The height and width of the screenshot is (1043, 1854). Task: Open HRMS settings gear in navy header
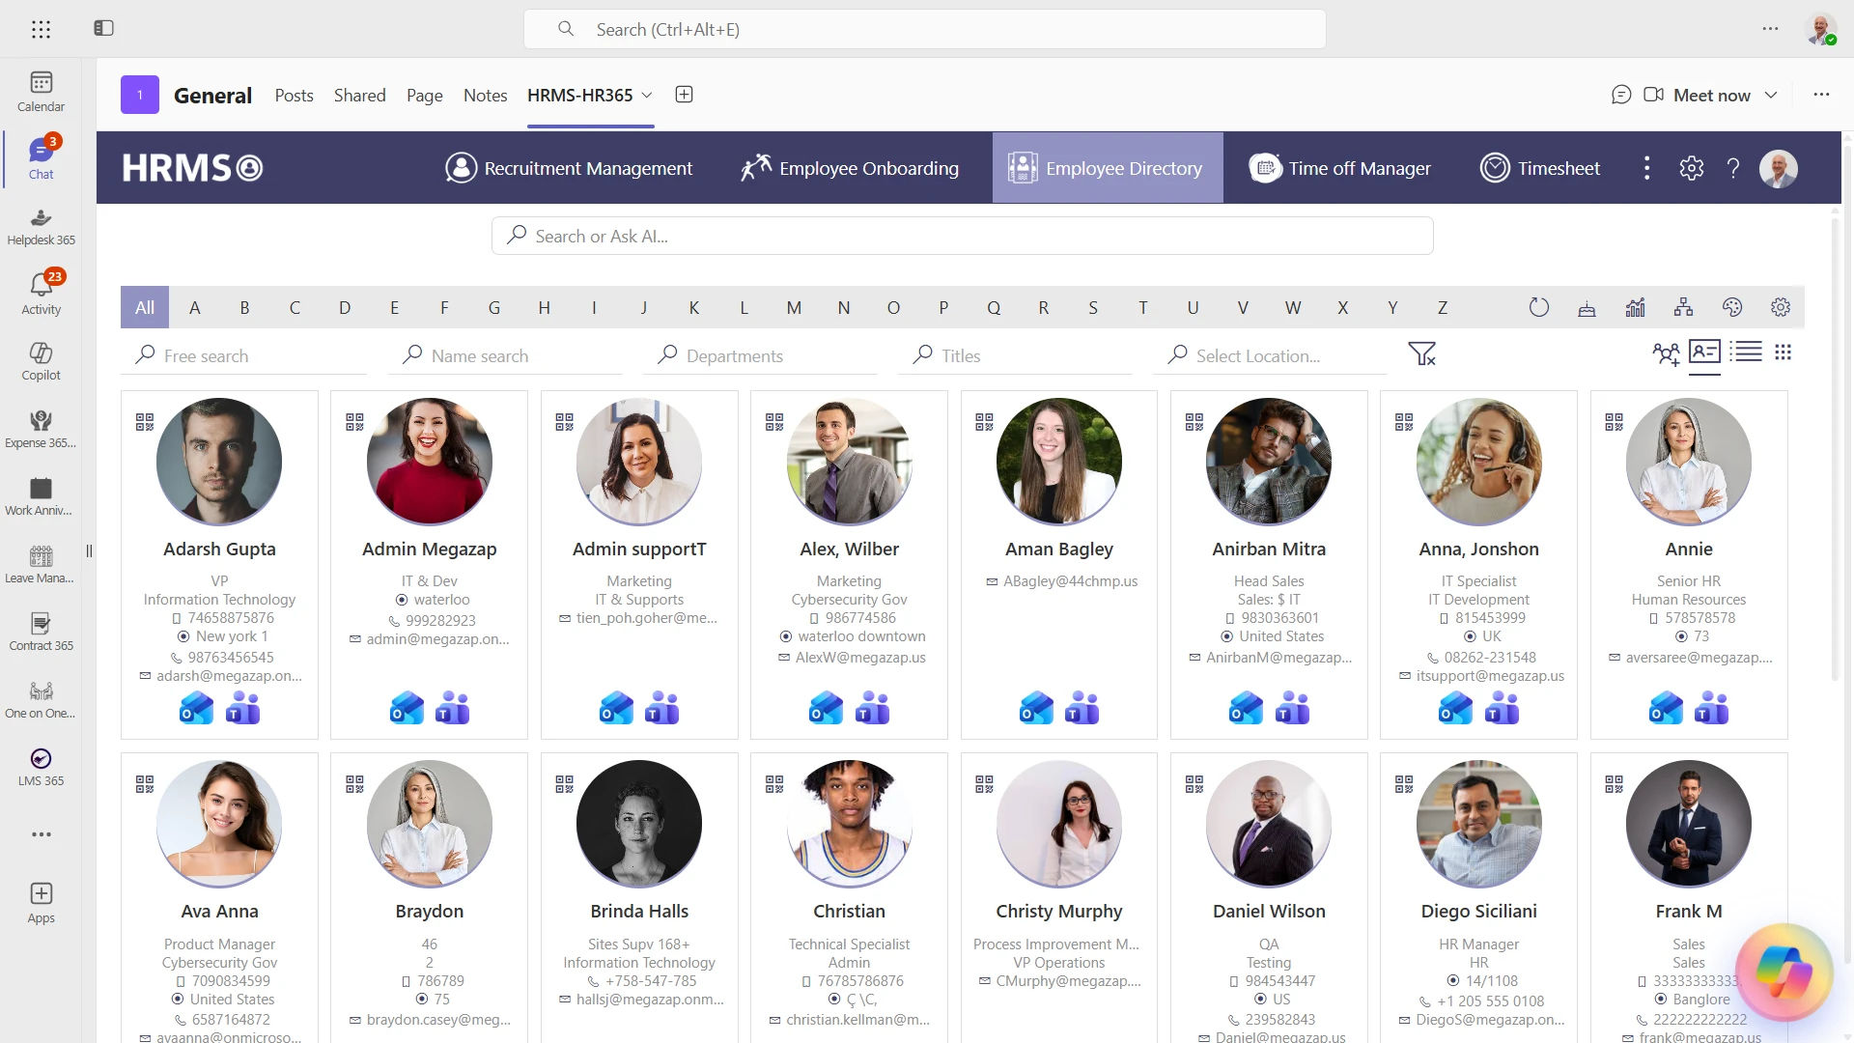click(x=1692, y=168)
